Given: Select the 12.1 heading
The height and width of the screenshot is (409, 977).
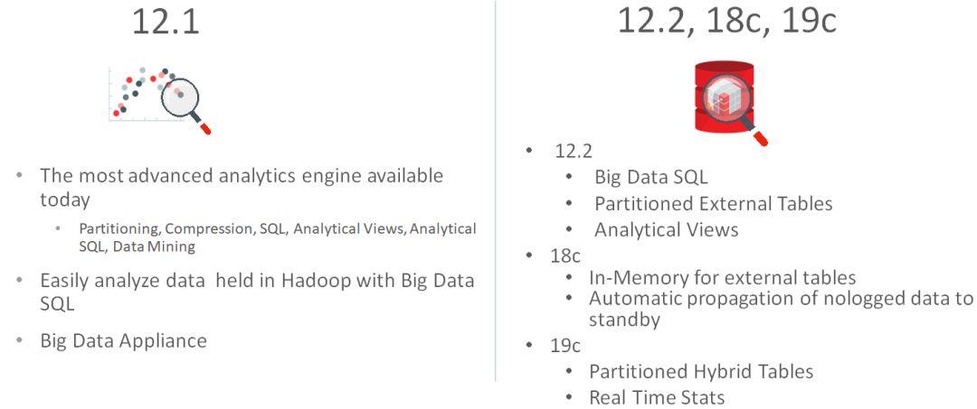Looking at the screenshot, I should (166, 22).
